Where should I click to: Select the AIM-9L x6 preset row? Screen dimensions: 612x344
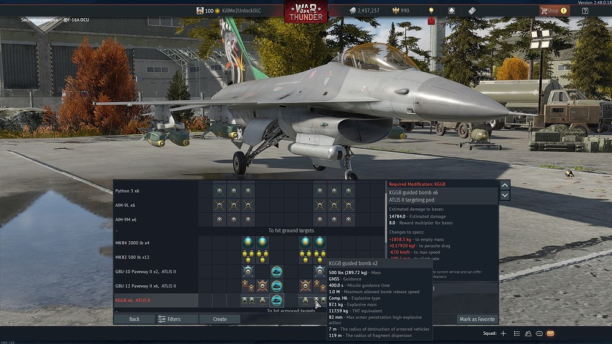click(x=155, y=205)
